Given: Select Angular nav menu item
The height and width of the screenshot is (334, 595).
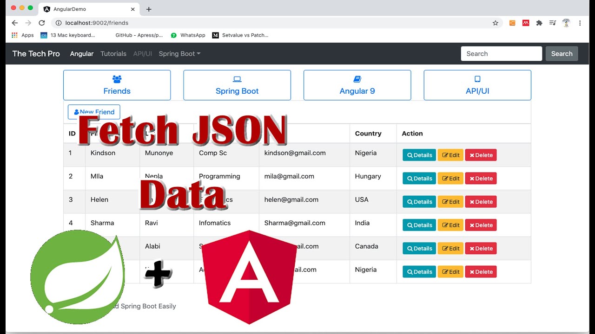Looking at the screenshot, I should tap(82, 54).
